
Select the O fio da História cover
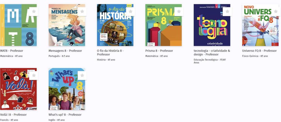[115, 25]
